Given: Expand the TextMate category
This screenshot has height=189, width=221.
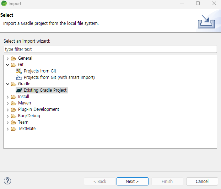Looking at the screenshot, I should pos(7,129).
